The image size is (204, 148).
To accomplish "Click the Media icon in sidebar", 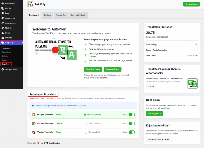I will 3,8.
